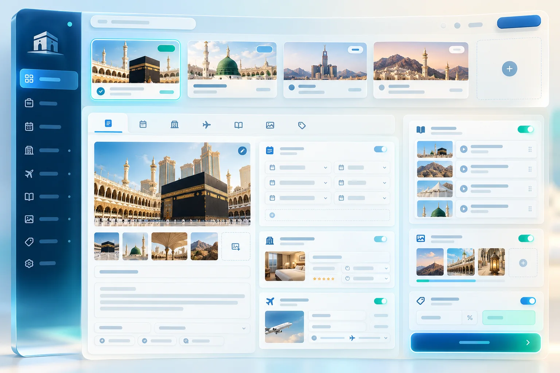Click the umbrella canopy photo thumbnail
This screenshot has width=560, height=373.
pos(169,246)
